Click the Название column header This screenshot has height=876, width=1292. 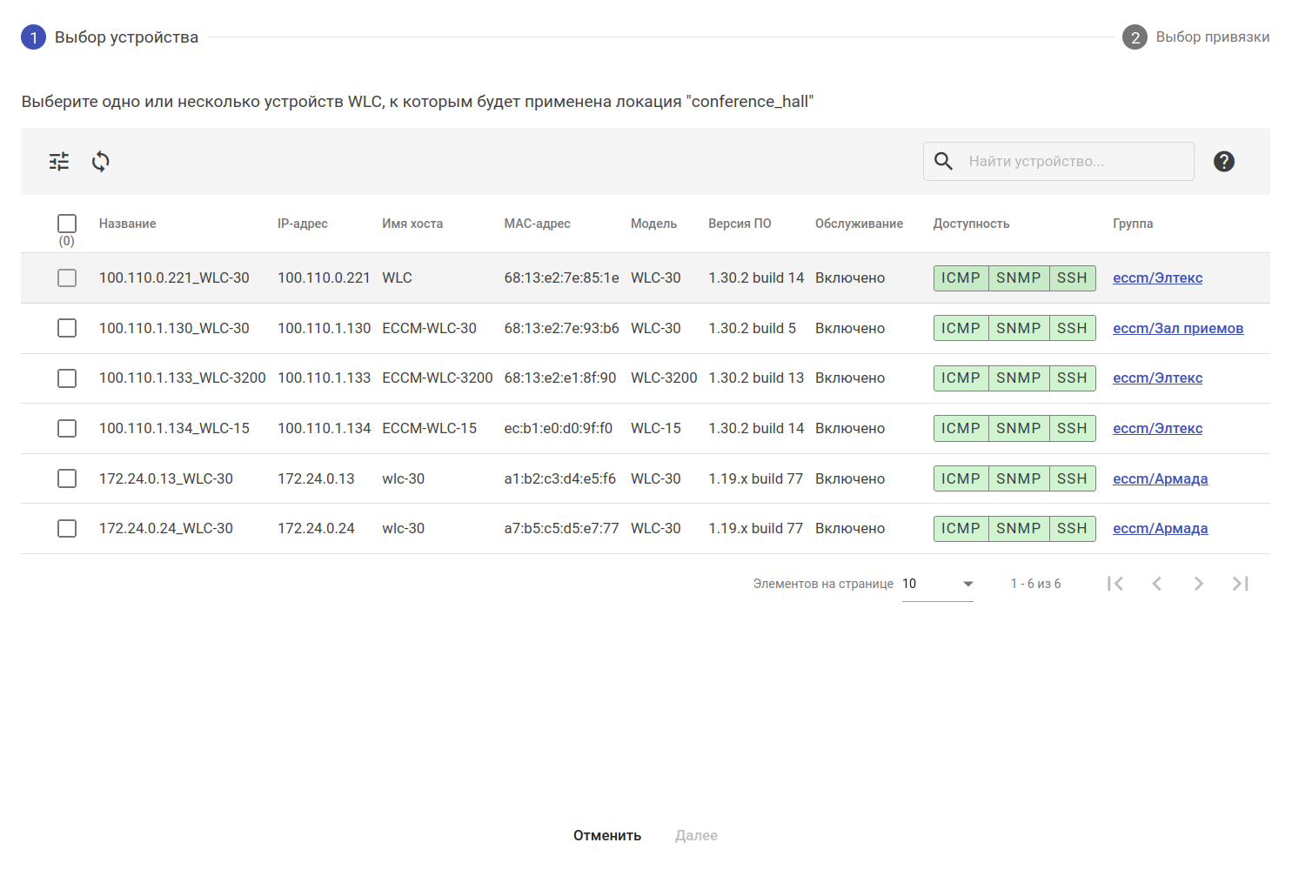[128, 224]
